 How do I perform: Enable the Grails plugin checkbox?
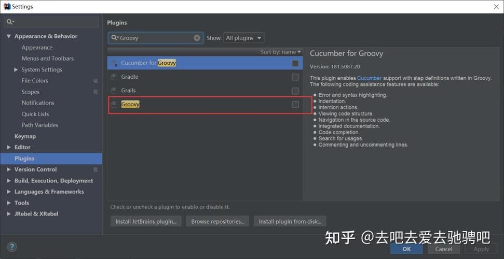click(295, 91)
